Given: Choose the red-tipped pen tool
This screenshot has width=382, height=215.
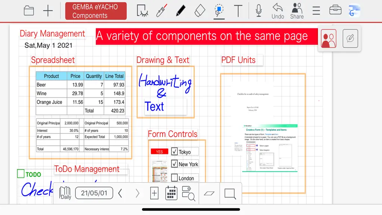Looking at the screenshot, I should point(161,10).
